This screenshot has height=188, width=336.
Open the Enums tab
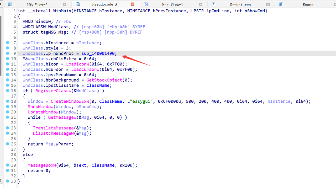[x=308, y=5]
